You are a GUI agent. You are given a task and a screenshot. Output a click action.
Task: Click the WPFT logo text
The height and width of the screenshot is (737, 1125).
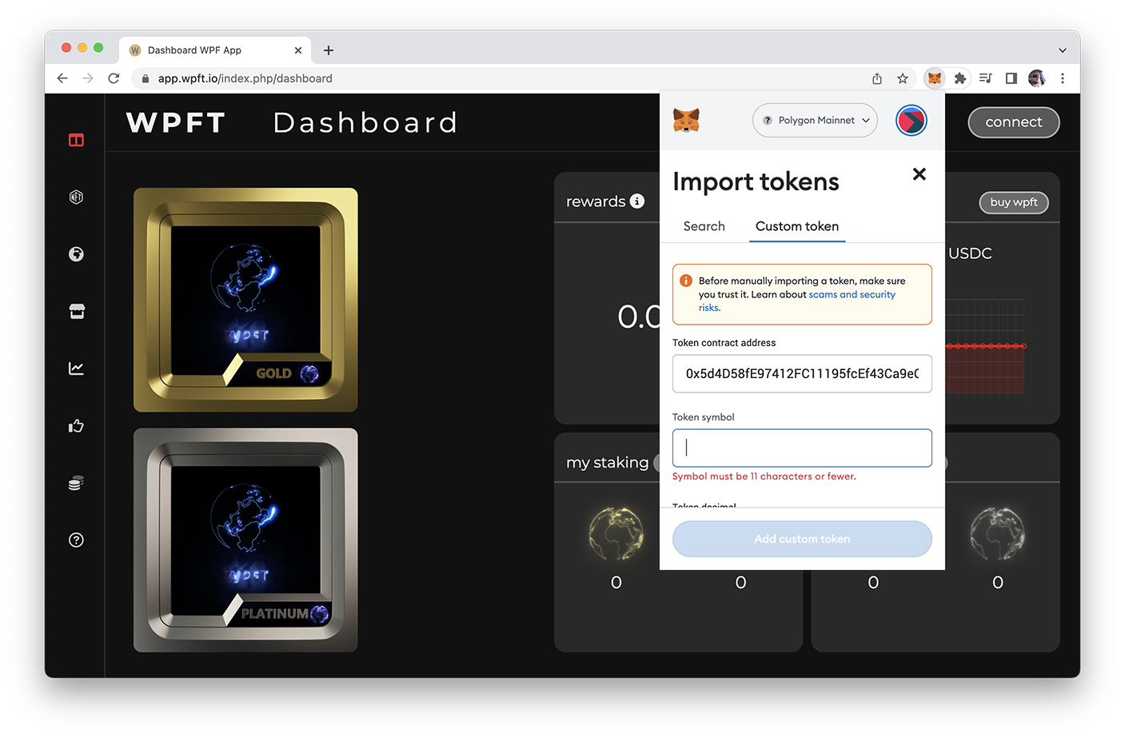(x=176, y=122)
